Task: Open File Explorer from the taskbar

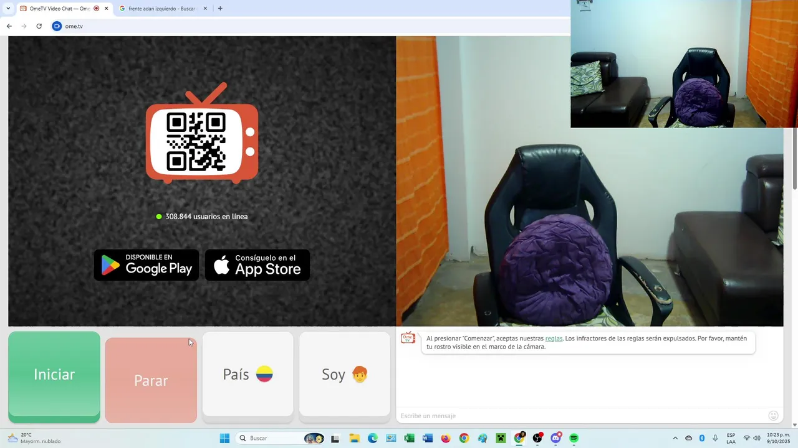Action: (x=354, y=438)
